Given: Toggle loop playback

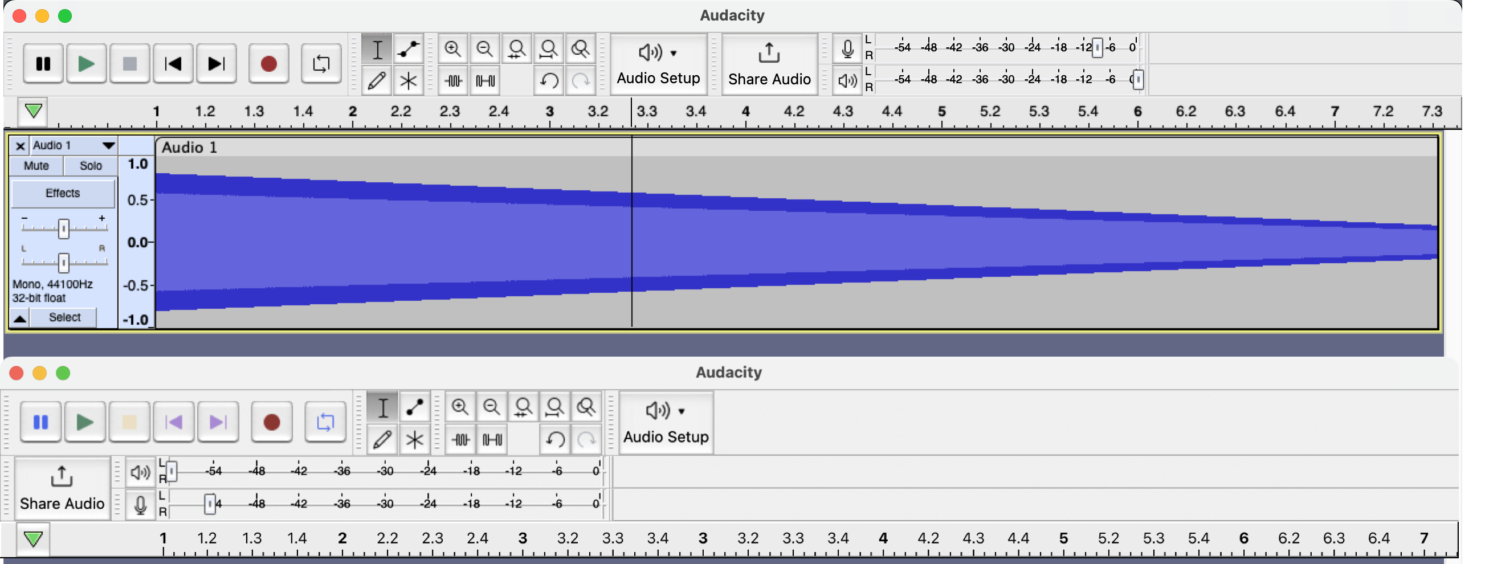Looking at the screenshot, I should coord(320,63).
